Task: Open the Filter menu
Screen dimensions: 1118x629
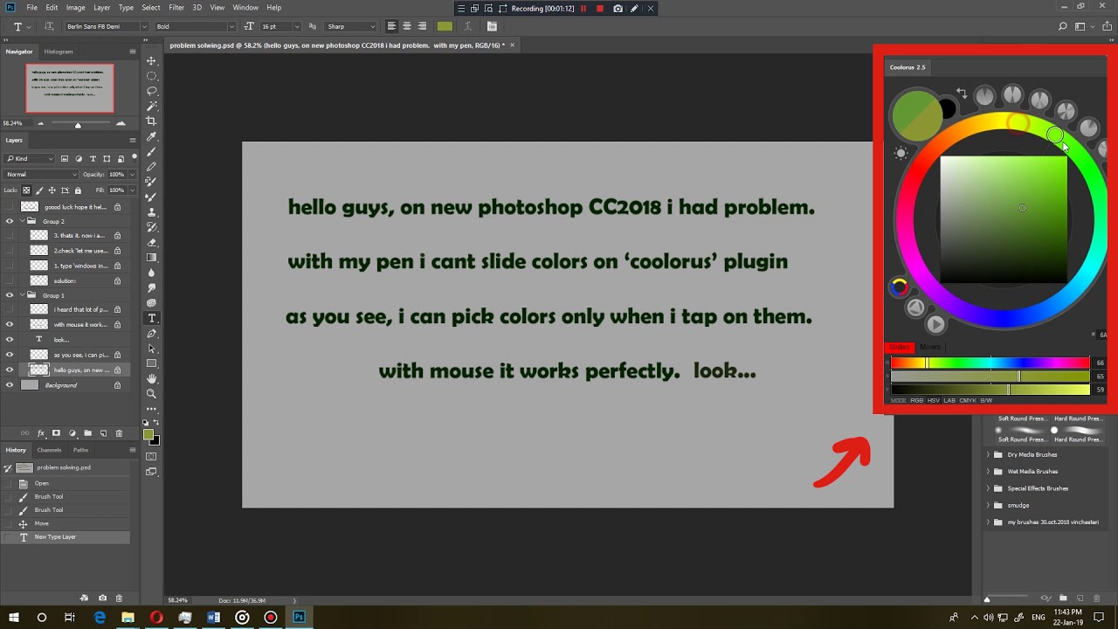Action: coord(176,8)
